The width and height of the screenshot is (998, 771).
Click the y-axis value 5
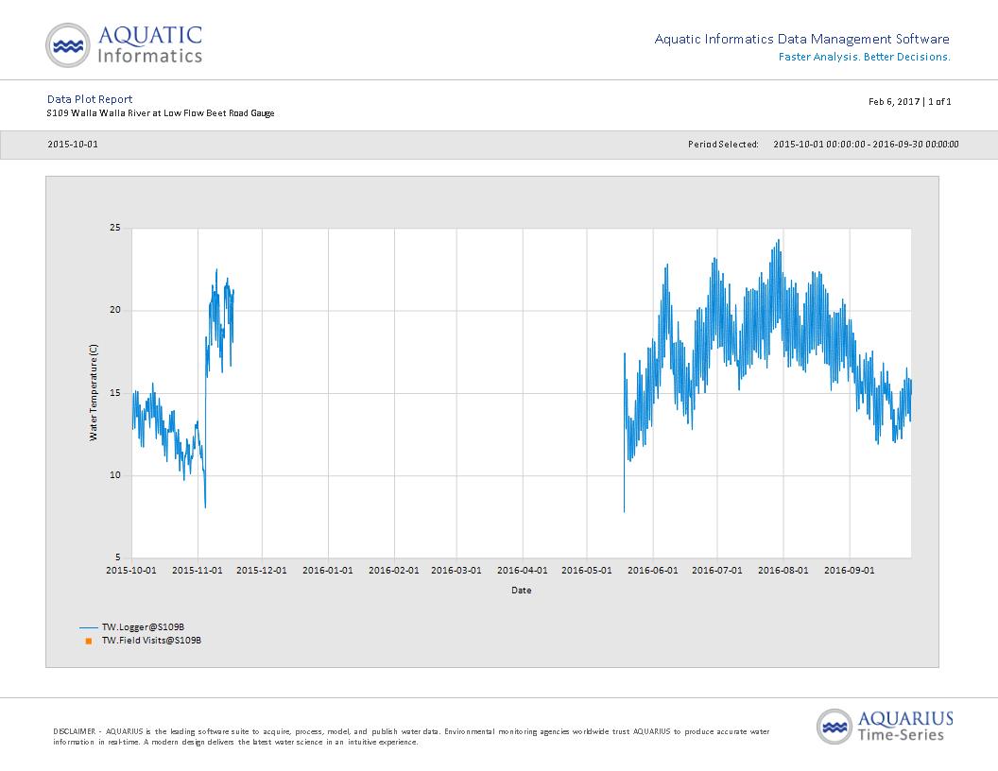[x=118, y=557]
